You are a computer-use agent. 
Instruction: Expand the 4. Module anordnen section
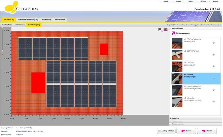click(x=196, y=124)
